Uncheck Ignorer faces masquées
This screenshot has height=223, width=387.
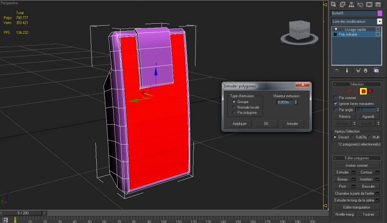coord(335,104)
